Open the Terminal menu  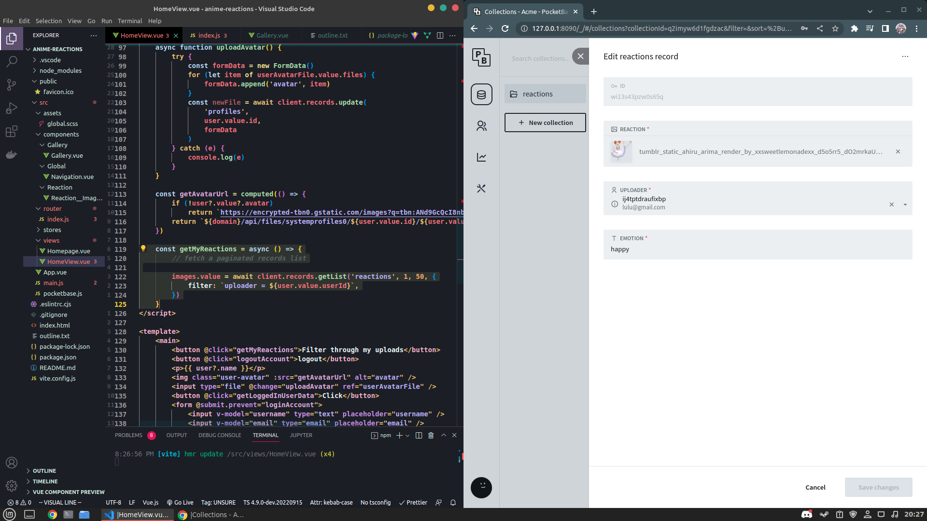[130, 21]
